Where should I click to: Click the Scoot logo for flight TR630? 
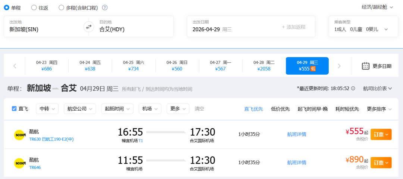19,135
